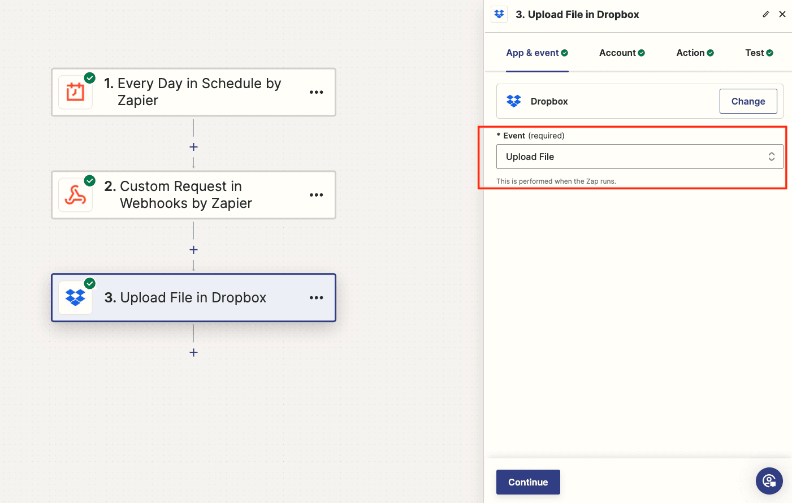The image size is (792, 503).
Task: Click the pencil icon to rename the step
Action: tap(766, 14)
